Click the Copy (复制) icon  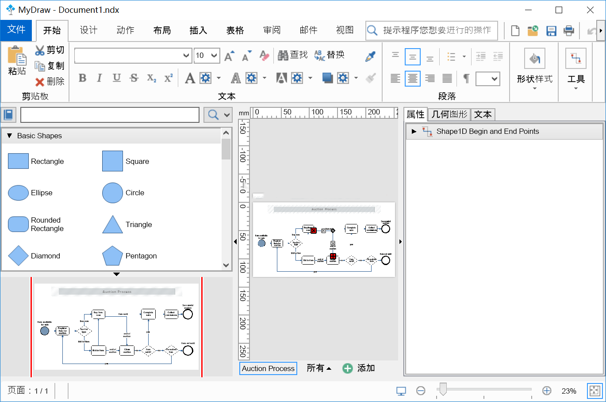40,66
